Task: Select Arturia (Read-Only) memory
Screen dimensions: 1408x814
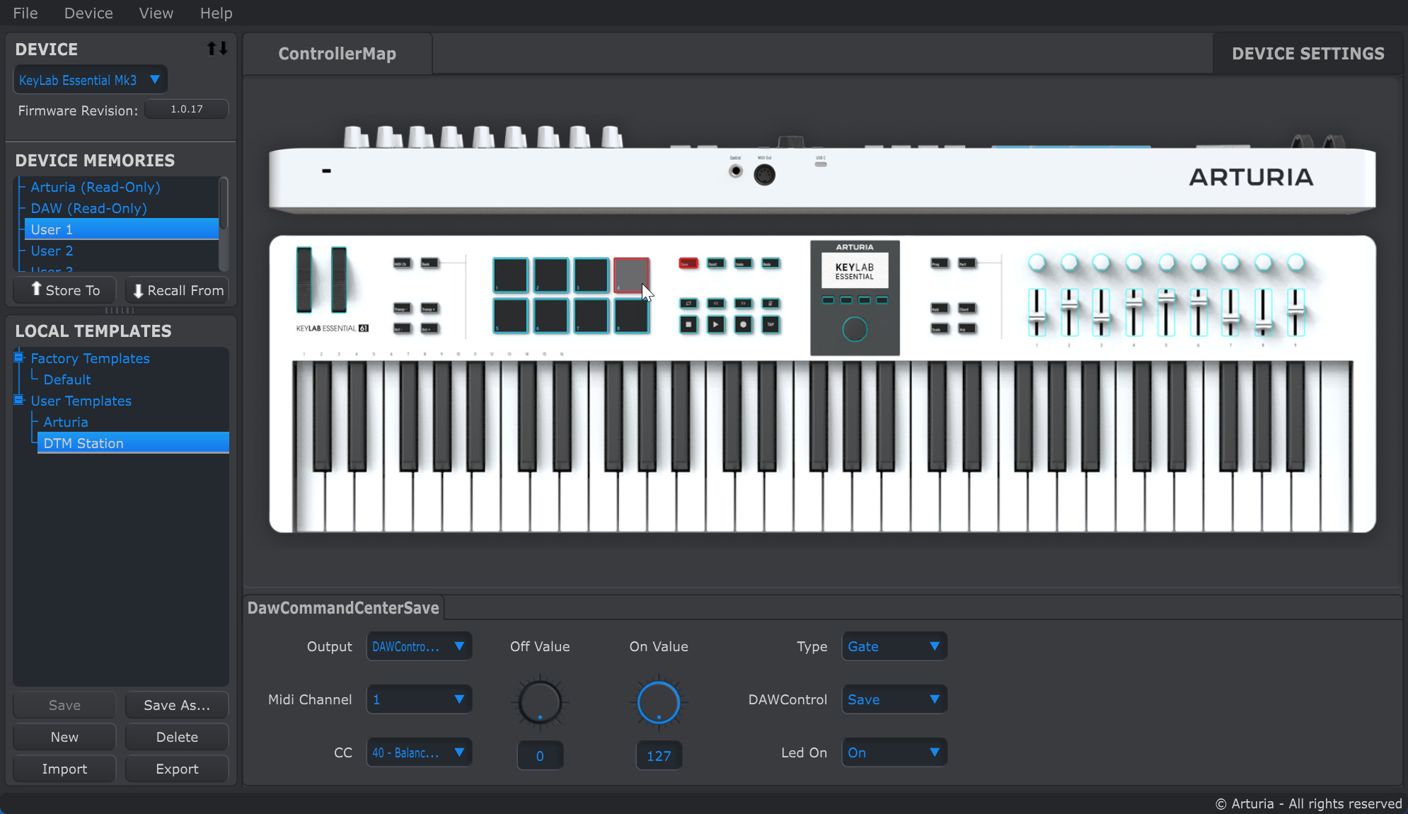Action: [96, 187]
